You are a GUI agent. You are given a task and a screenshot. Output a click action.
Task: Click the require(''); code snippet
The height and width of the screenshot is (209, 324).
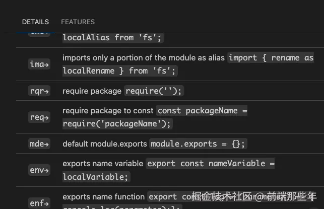coord(154,91)
